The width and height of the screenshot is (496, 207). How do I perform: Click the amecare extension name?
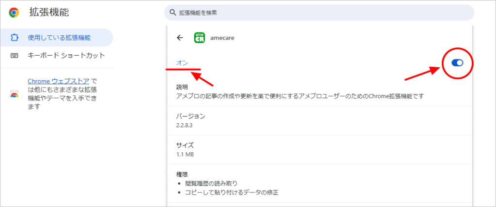click(x=222, y=38)
